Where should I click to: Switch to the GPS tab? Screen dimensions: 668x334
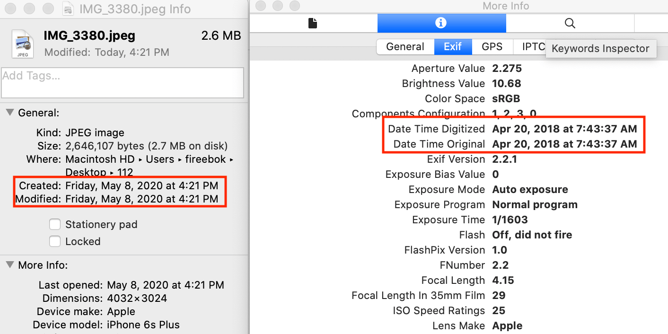pos(492,46)
